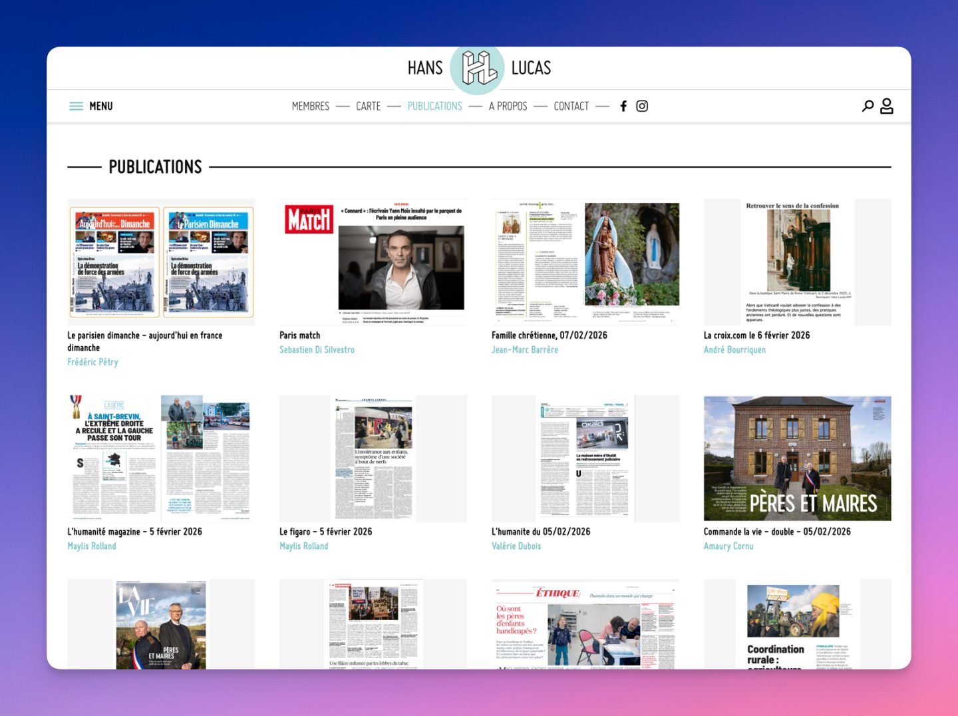Open the user account icon
Screen dimensions: 958x716
click(887, 106)
